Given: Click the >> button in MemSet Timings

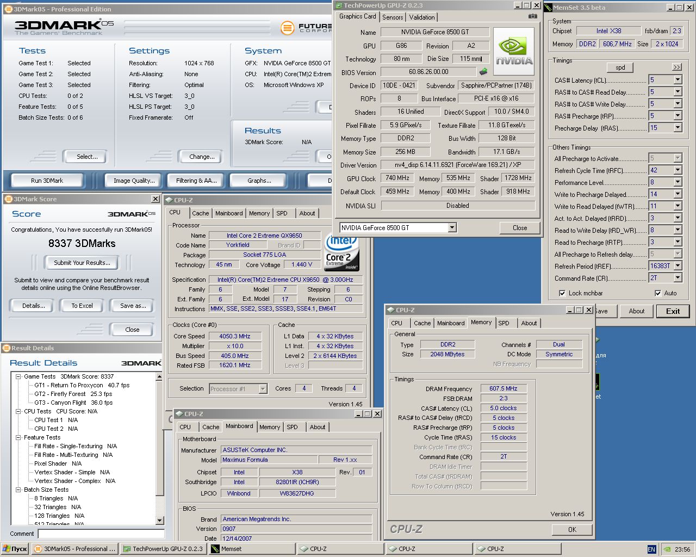Looking at the screenshot, I should tap(676, 67).
